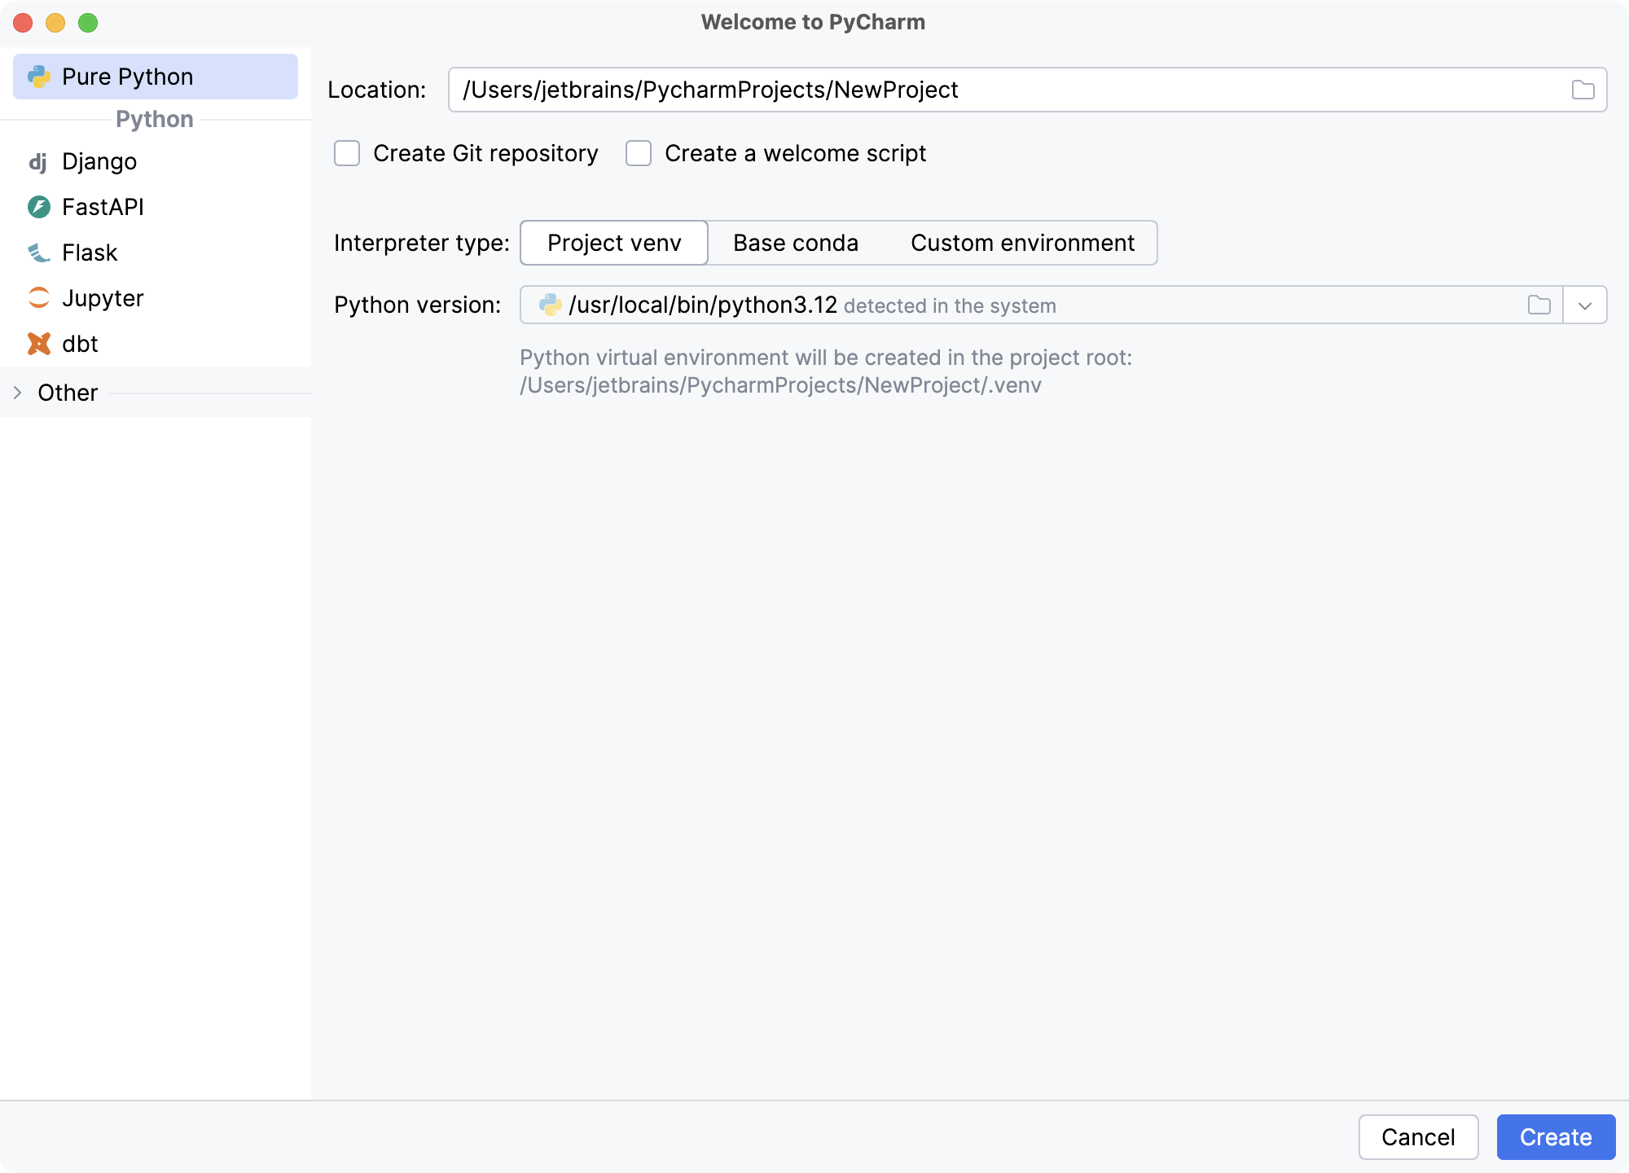The image size is (1629, 1173).
Task: Expand the Other project types section
Action: click(16, 393)
